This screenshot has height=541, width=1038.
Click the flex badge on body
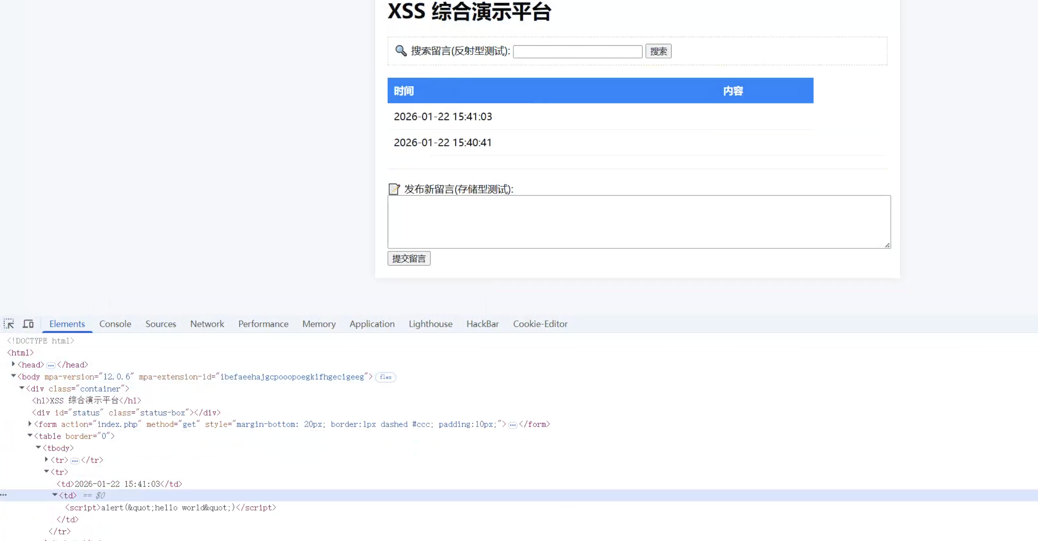pyautogui.click(x=386, y=377)
